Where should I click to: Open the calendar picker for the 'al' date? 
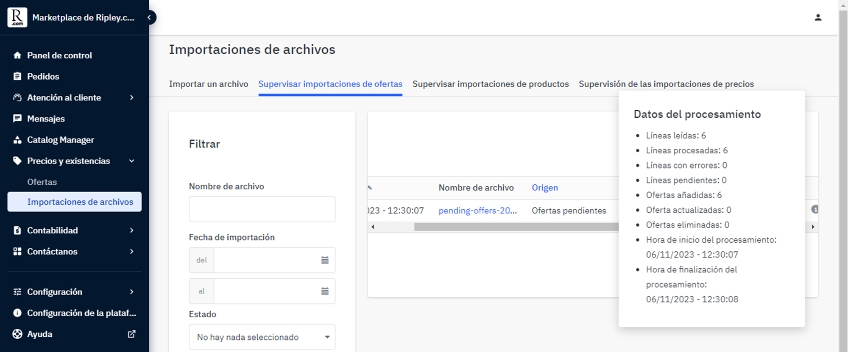point(325,291)
